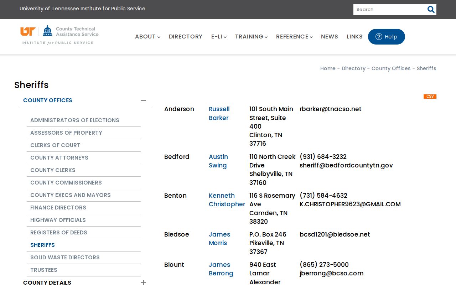Expand the County Details section

click(x=143, y=283)
